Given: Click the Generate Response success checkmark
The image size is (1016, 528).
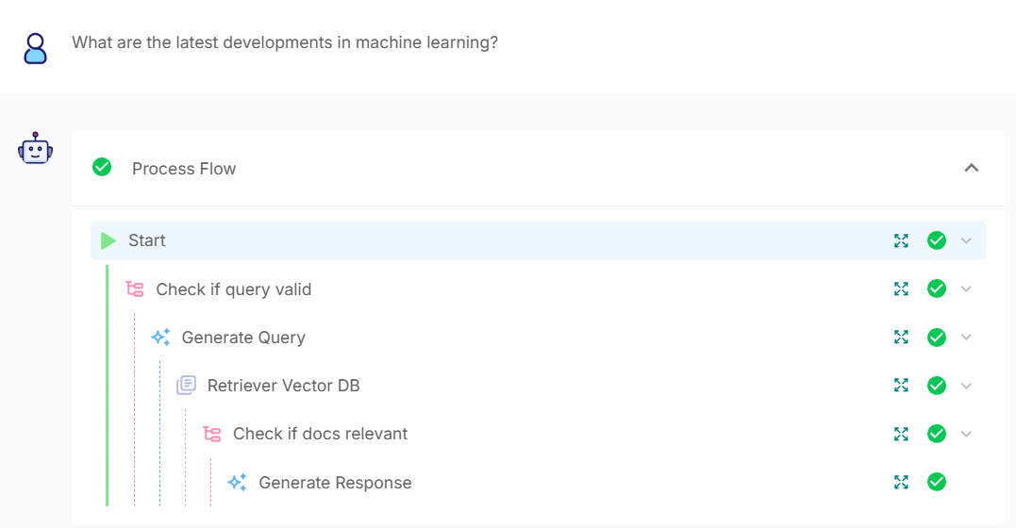Looking at the screenshot, I should pyautogui.click(x=937, y=482).
